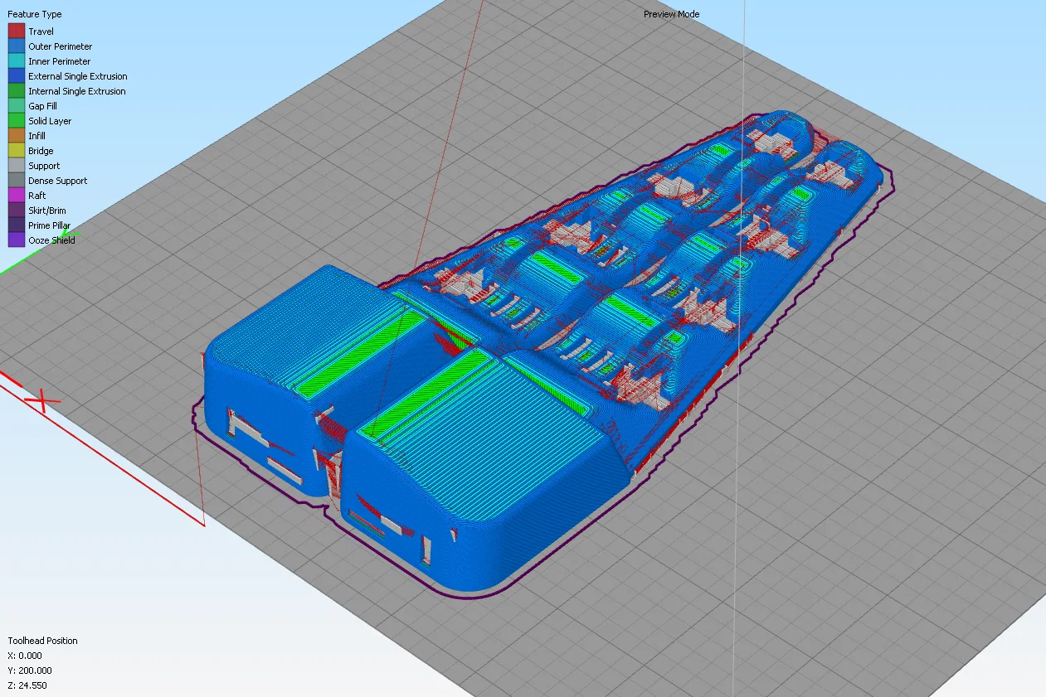Click the Ooze Shield swatch
1046x697 pixels.
click(x=16, y=240)
